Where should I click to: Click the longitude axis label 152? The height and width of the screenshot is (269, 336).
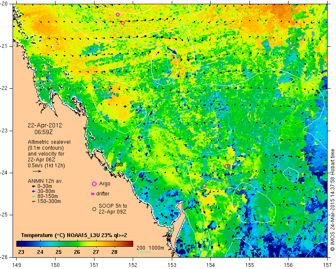click(x=133, y=265)
